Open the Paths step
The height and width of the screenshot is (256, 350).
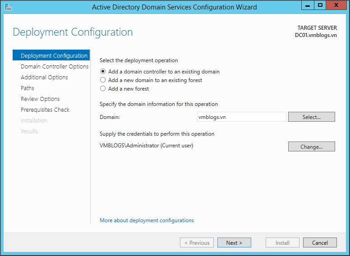pyautogui.click(x=28, y=88)
